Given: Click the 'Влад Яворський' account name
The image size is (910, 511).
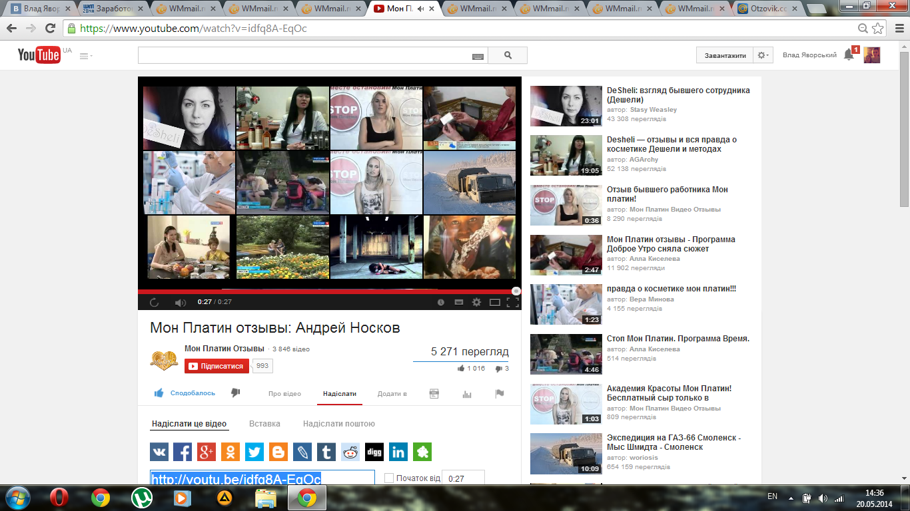Looking at the screenshot, I should [x=809, y=55].
